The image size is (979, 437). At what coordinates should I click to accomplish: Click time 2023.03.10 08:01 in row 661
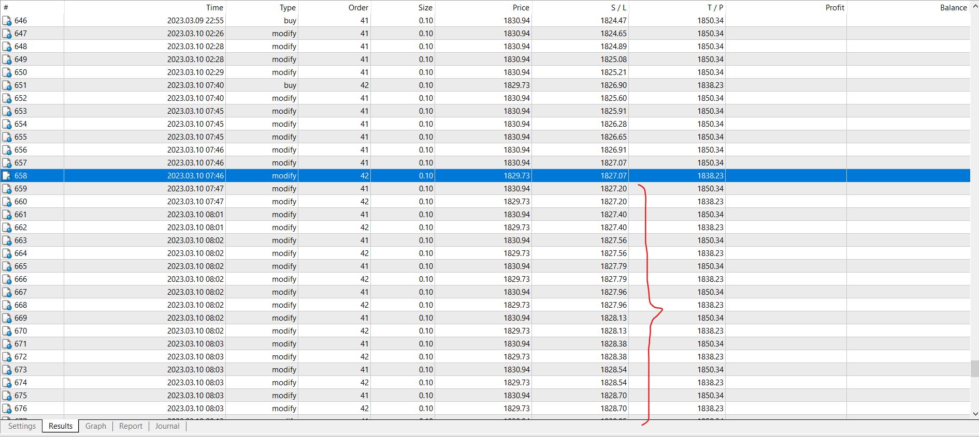pyautogui.click(x=195, y=215)
